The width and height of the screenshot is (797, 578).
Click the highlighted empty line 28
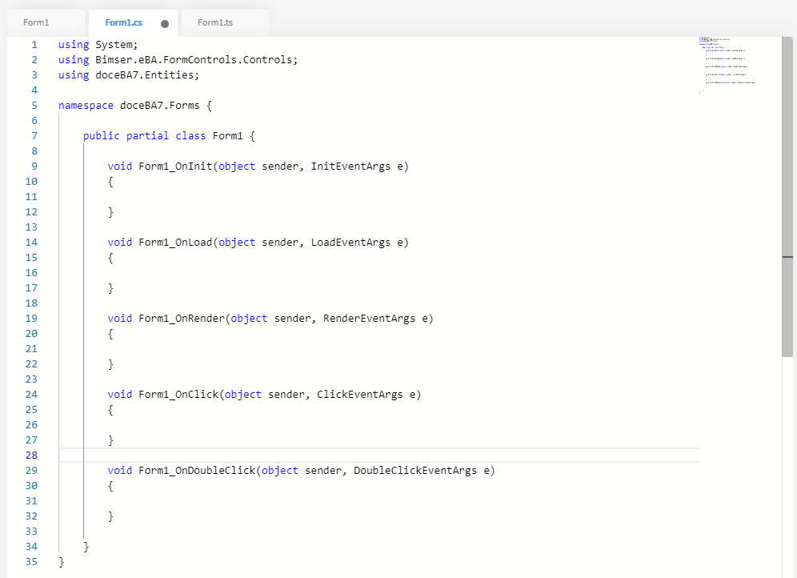(376, 455)
